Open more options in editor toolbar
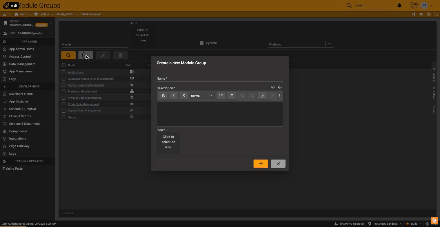440x227 pixels. point(280,96)
